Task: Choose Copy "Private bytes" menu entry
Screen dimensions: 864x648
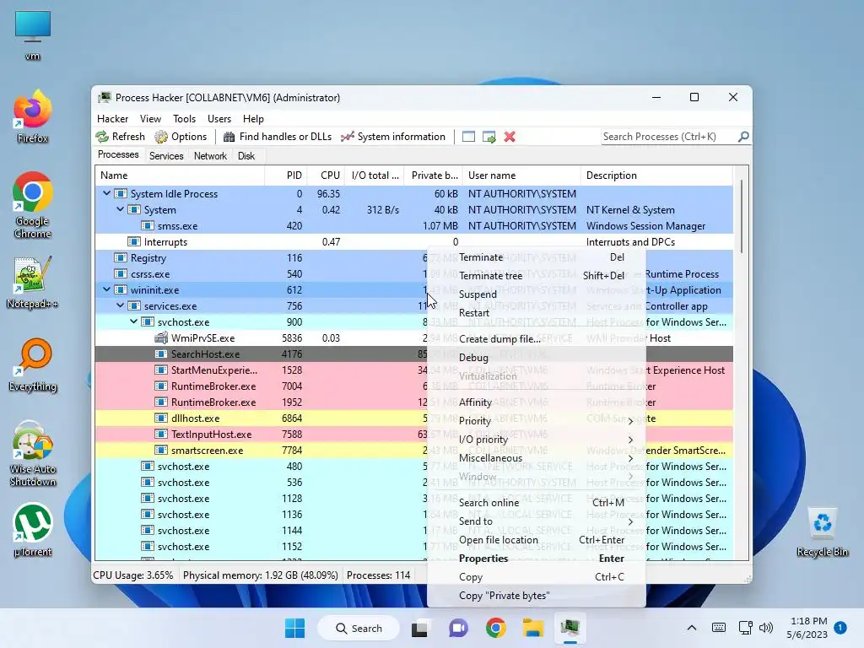Action: [x=537, y=596]
